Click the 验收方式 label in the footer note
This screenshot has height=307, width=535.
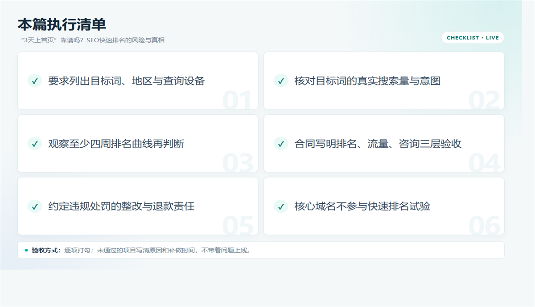point(46,250)
